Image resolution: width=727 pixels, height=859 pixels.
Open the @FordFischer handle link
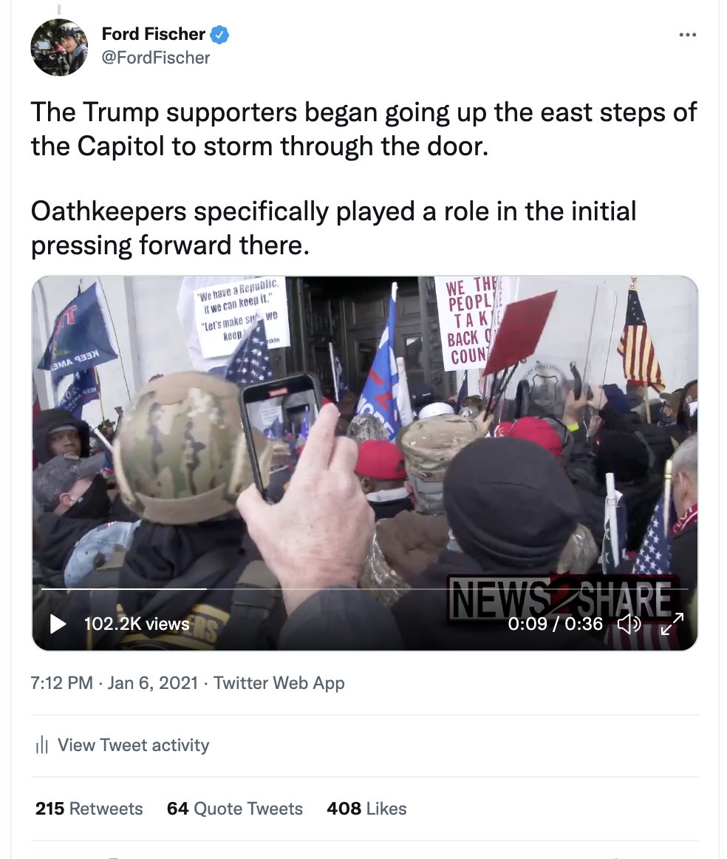click(156, 58)
